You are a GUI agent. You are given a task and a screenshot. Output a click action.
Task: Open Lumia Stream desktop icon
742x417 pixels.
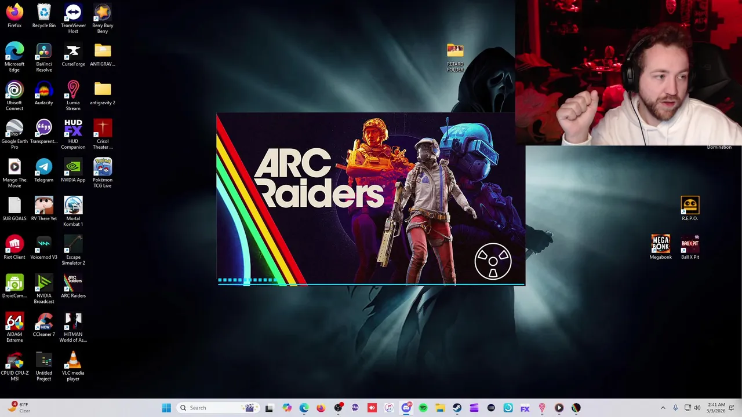[73, 96]
